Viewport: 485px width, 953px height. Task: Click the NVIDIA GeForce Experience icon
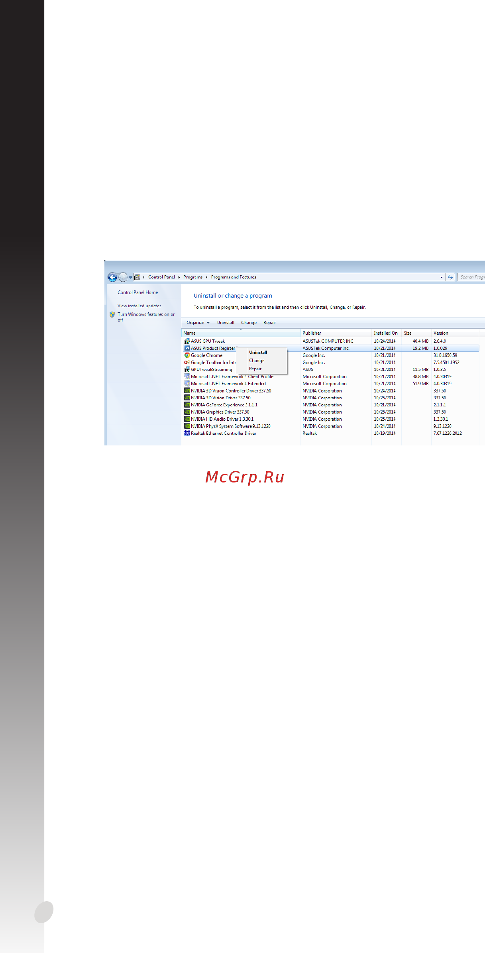187,405
